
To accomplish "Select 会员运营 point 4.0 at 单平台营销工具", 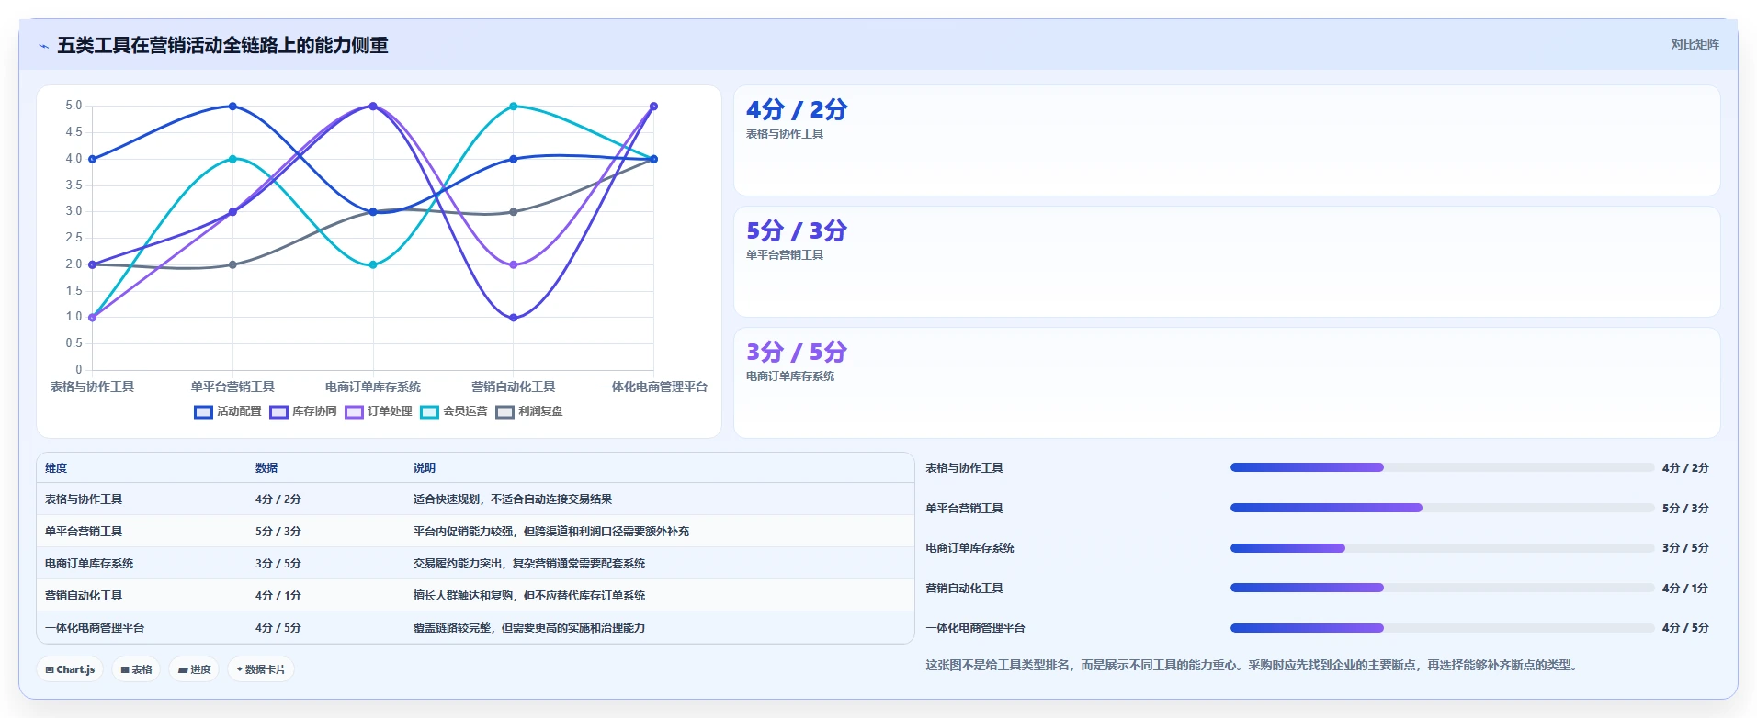I will tap(232, 159).
